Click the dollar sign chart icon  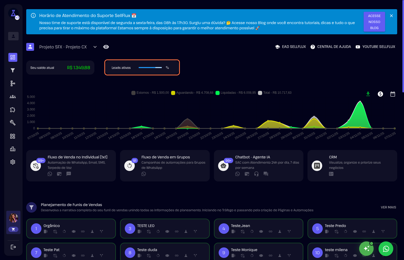(380, 94)
